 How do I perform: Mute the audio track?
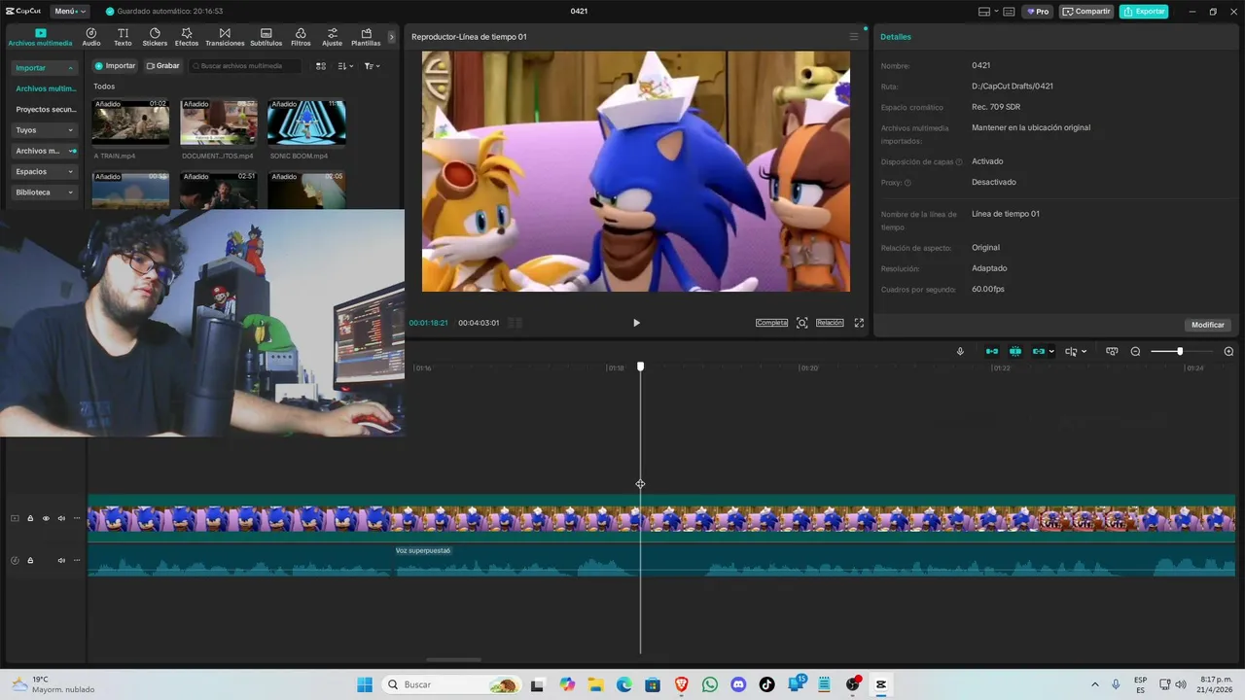point(61,561)
